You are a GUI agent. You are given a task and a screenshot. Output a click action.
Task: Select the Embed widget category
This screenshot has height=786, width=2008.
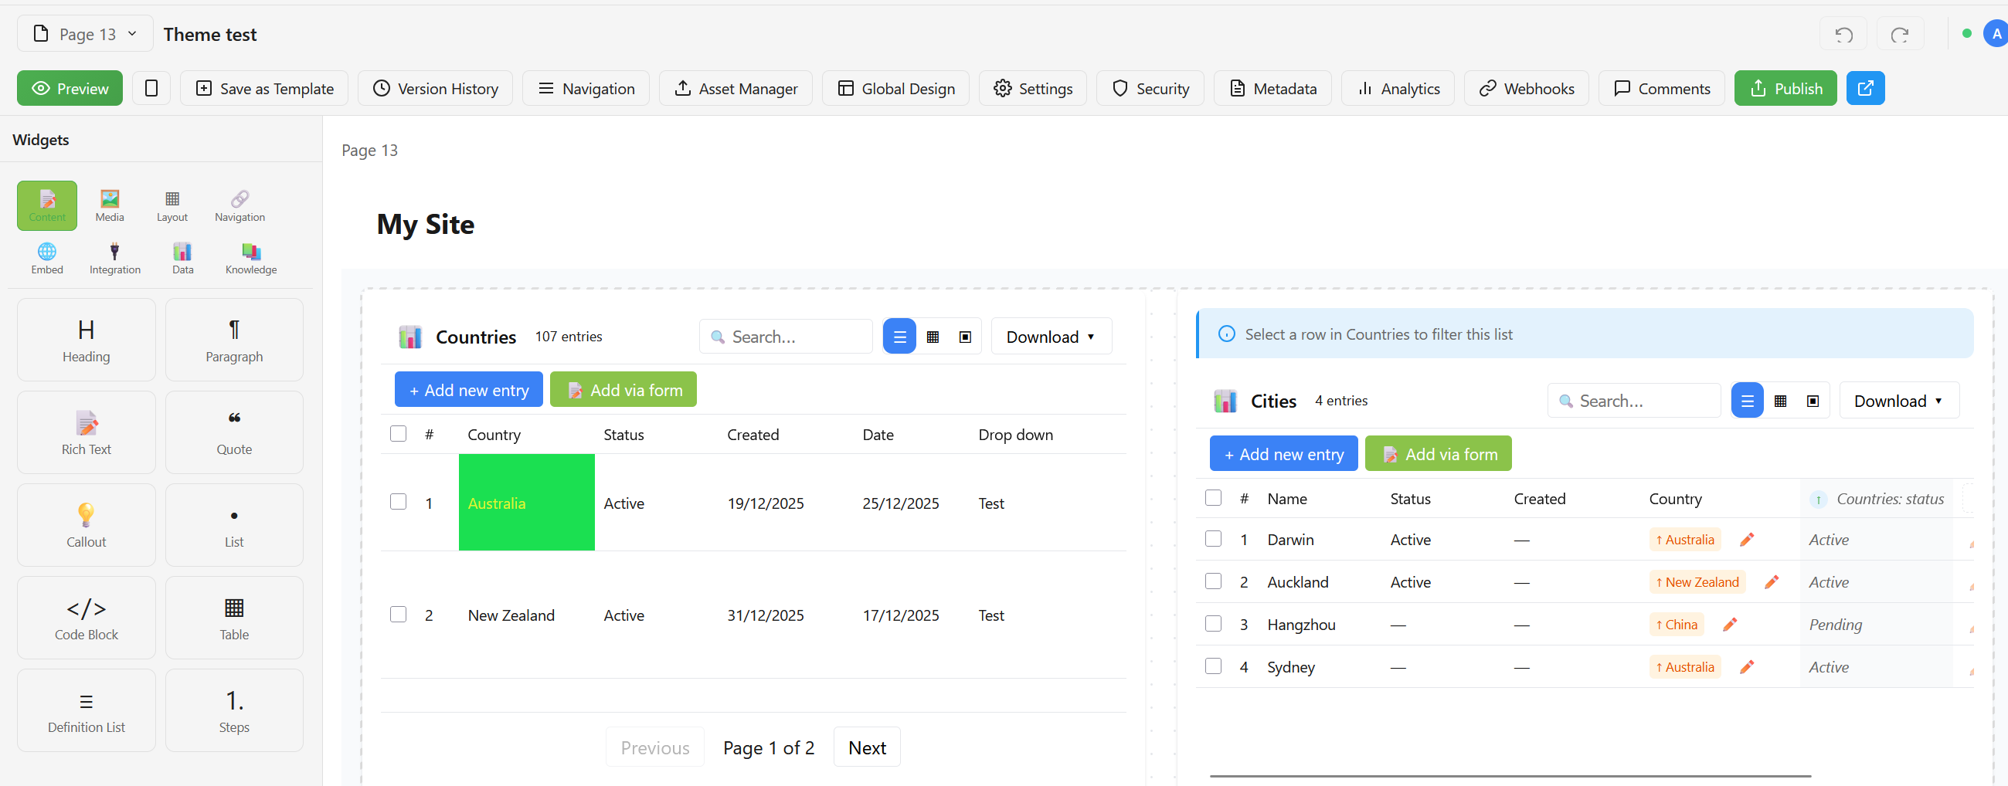click(x=47, y=259)
